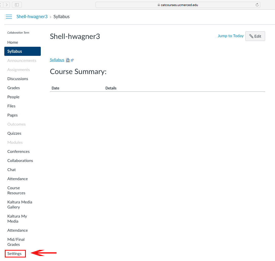
Task: Reload the page with the refresh icon
Action: pos(257,5)
